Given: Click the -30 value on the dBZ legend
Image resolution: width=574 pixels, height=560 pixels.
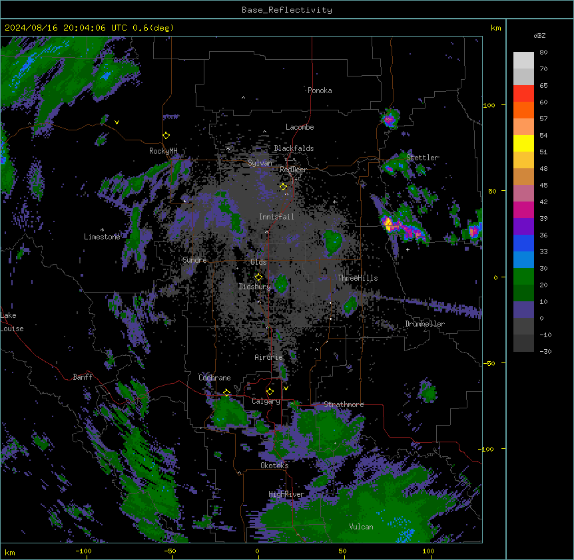Looking at the screenshot, I should tap(545, 351).
